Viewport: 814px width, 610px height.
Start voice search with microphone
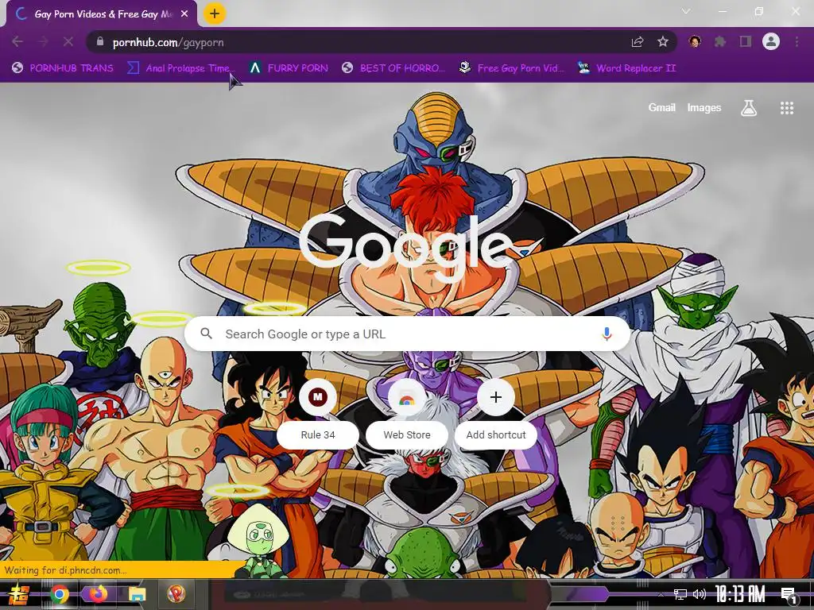tap(607, 334)
